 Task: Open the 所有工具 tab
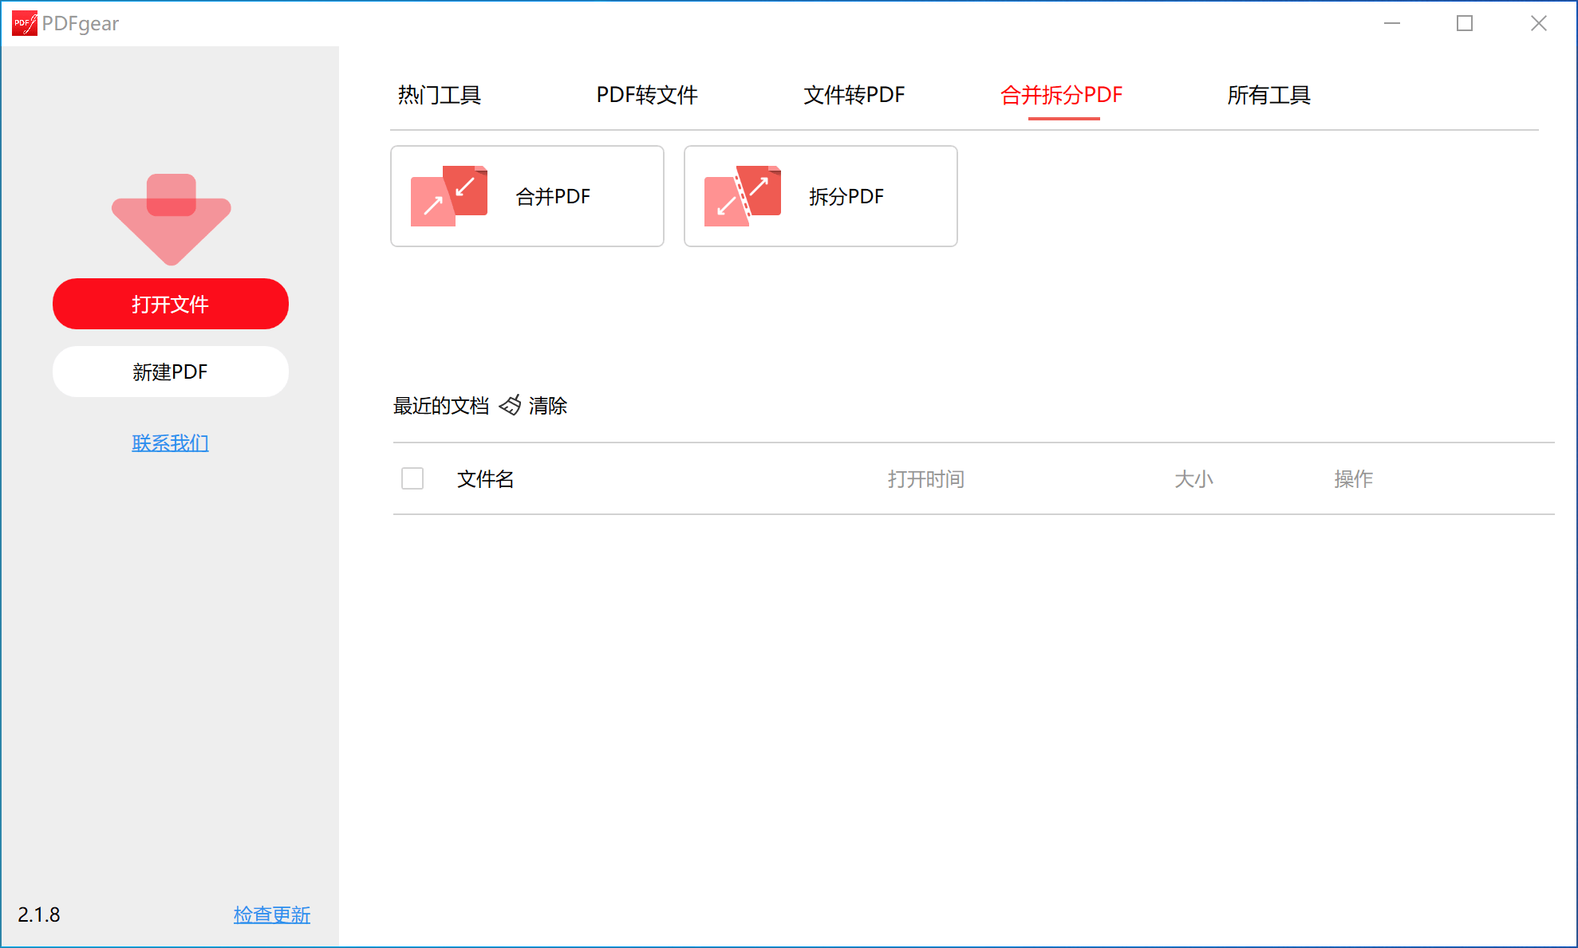click(x=1268, y=95)
